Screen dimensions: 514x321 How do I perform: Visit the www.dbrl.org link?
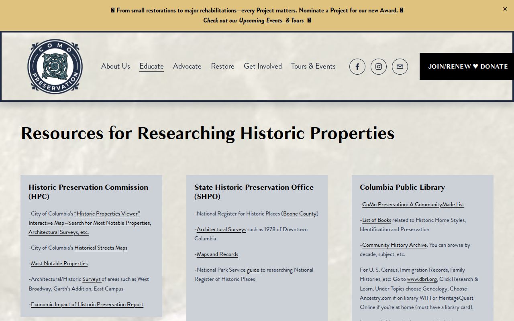click(422, 279)
